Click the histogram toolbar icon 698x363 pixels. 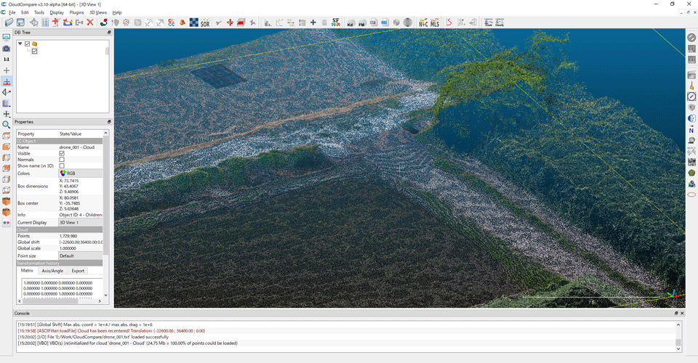(268, 23)
